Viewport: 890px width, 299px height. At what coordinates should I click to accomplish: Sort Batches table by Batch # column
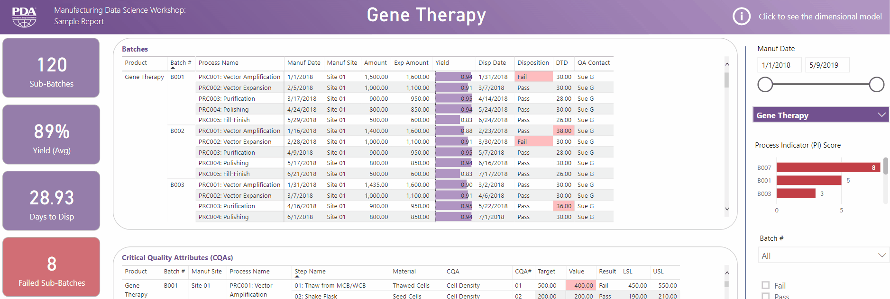(181, 63)
